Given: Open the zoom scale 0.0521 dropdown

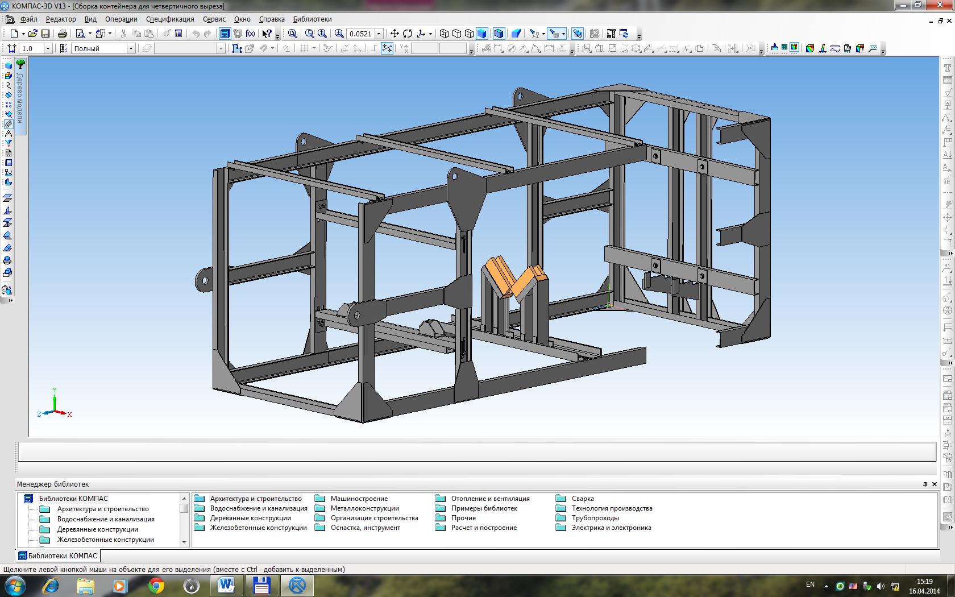Looking at the screenshot, I should tap(379, 34).
